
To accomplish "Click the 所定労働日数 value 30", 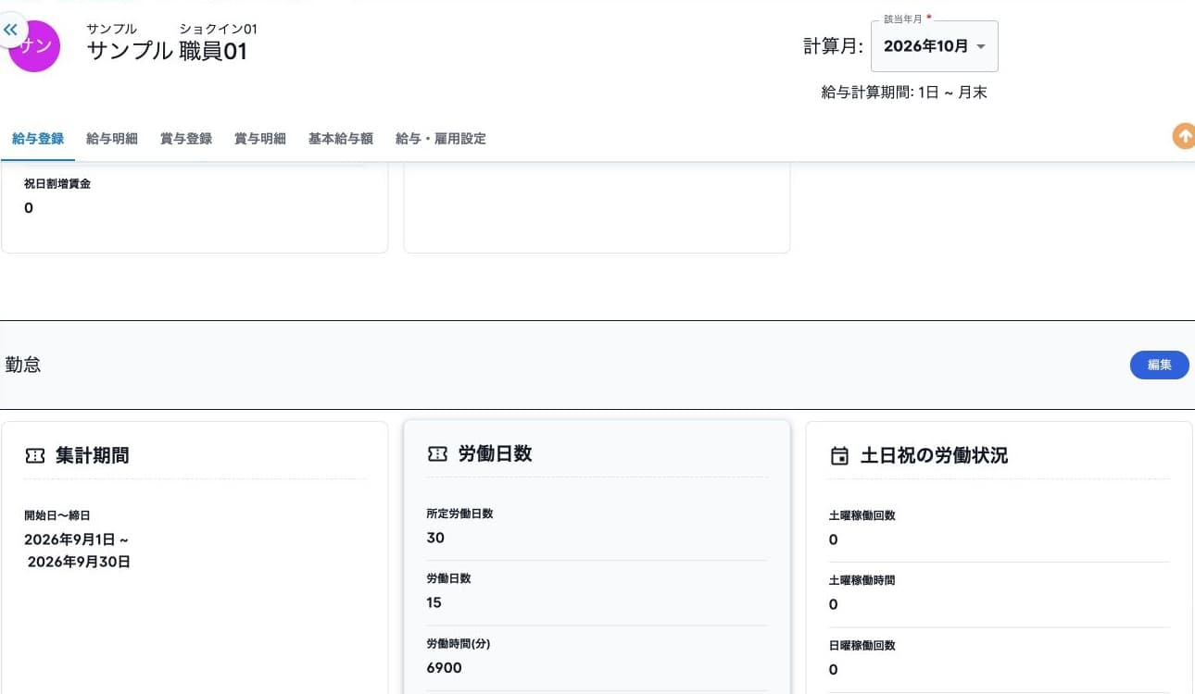I will tap(435, 538).
